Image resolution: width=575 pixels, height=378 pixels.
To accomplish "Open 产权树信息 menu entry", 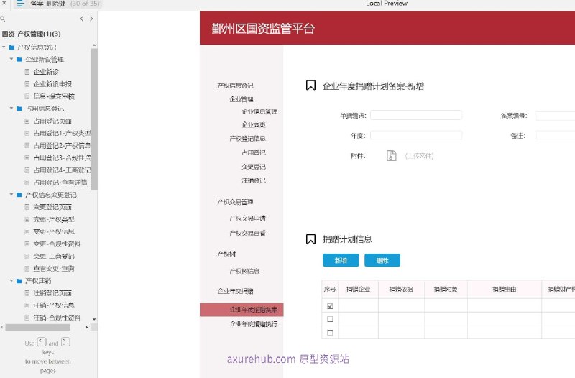I will 244,271.
